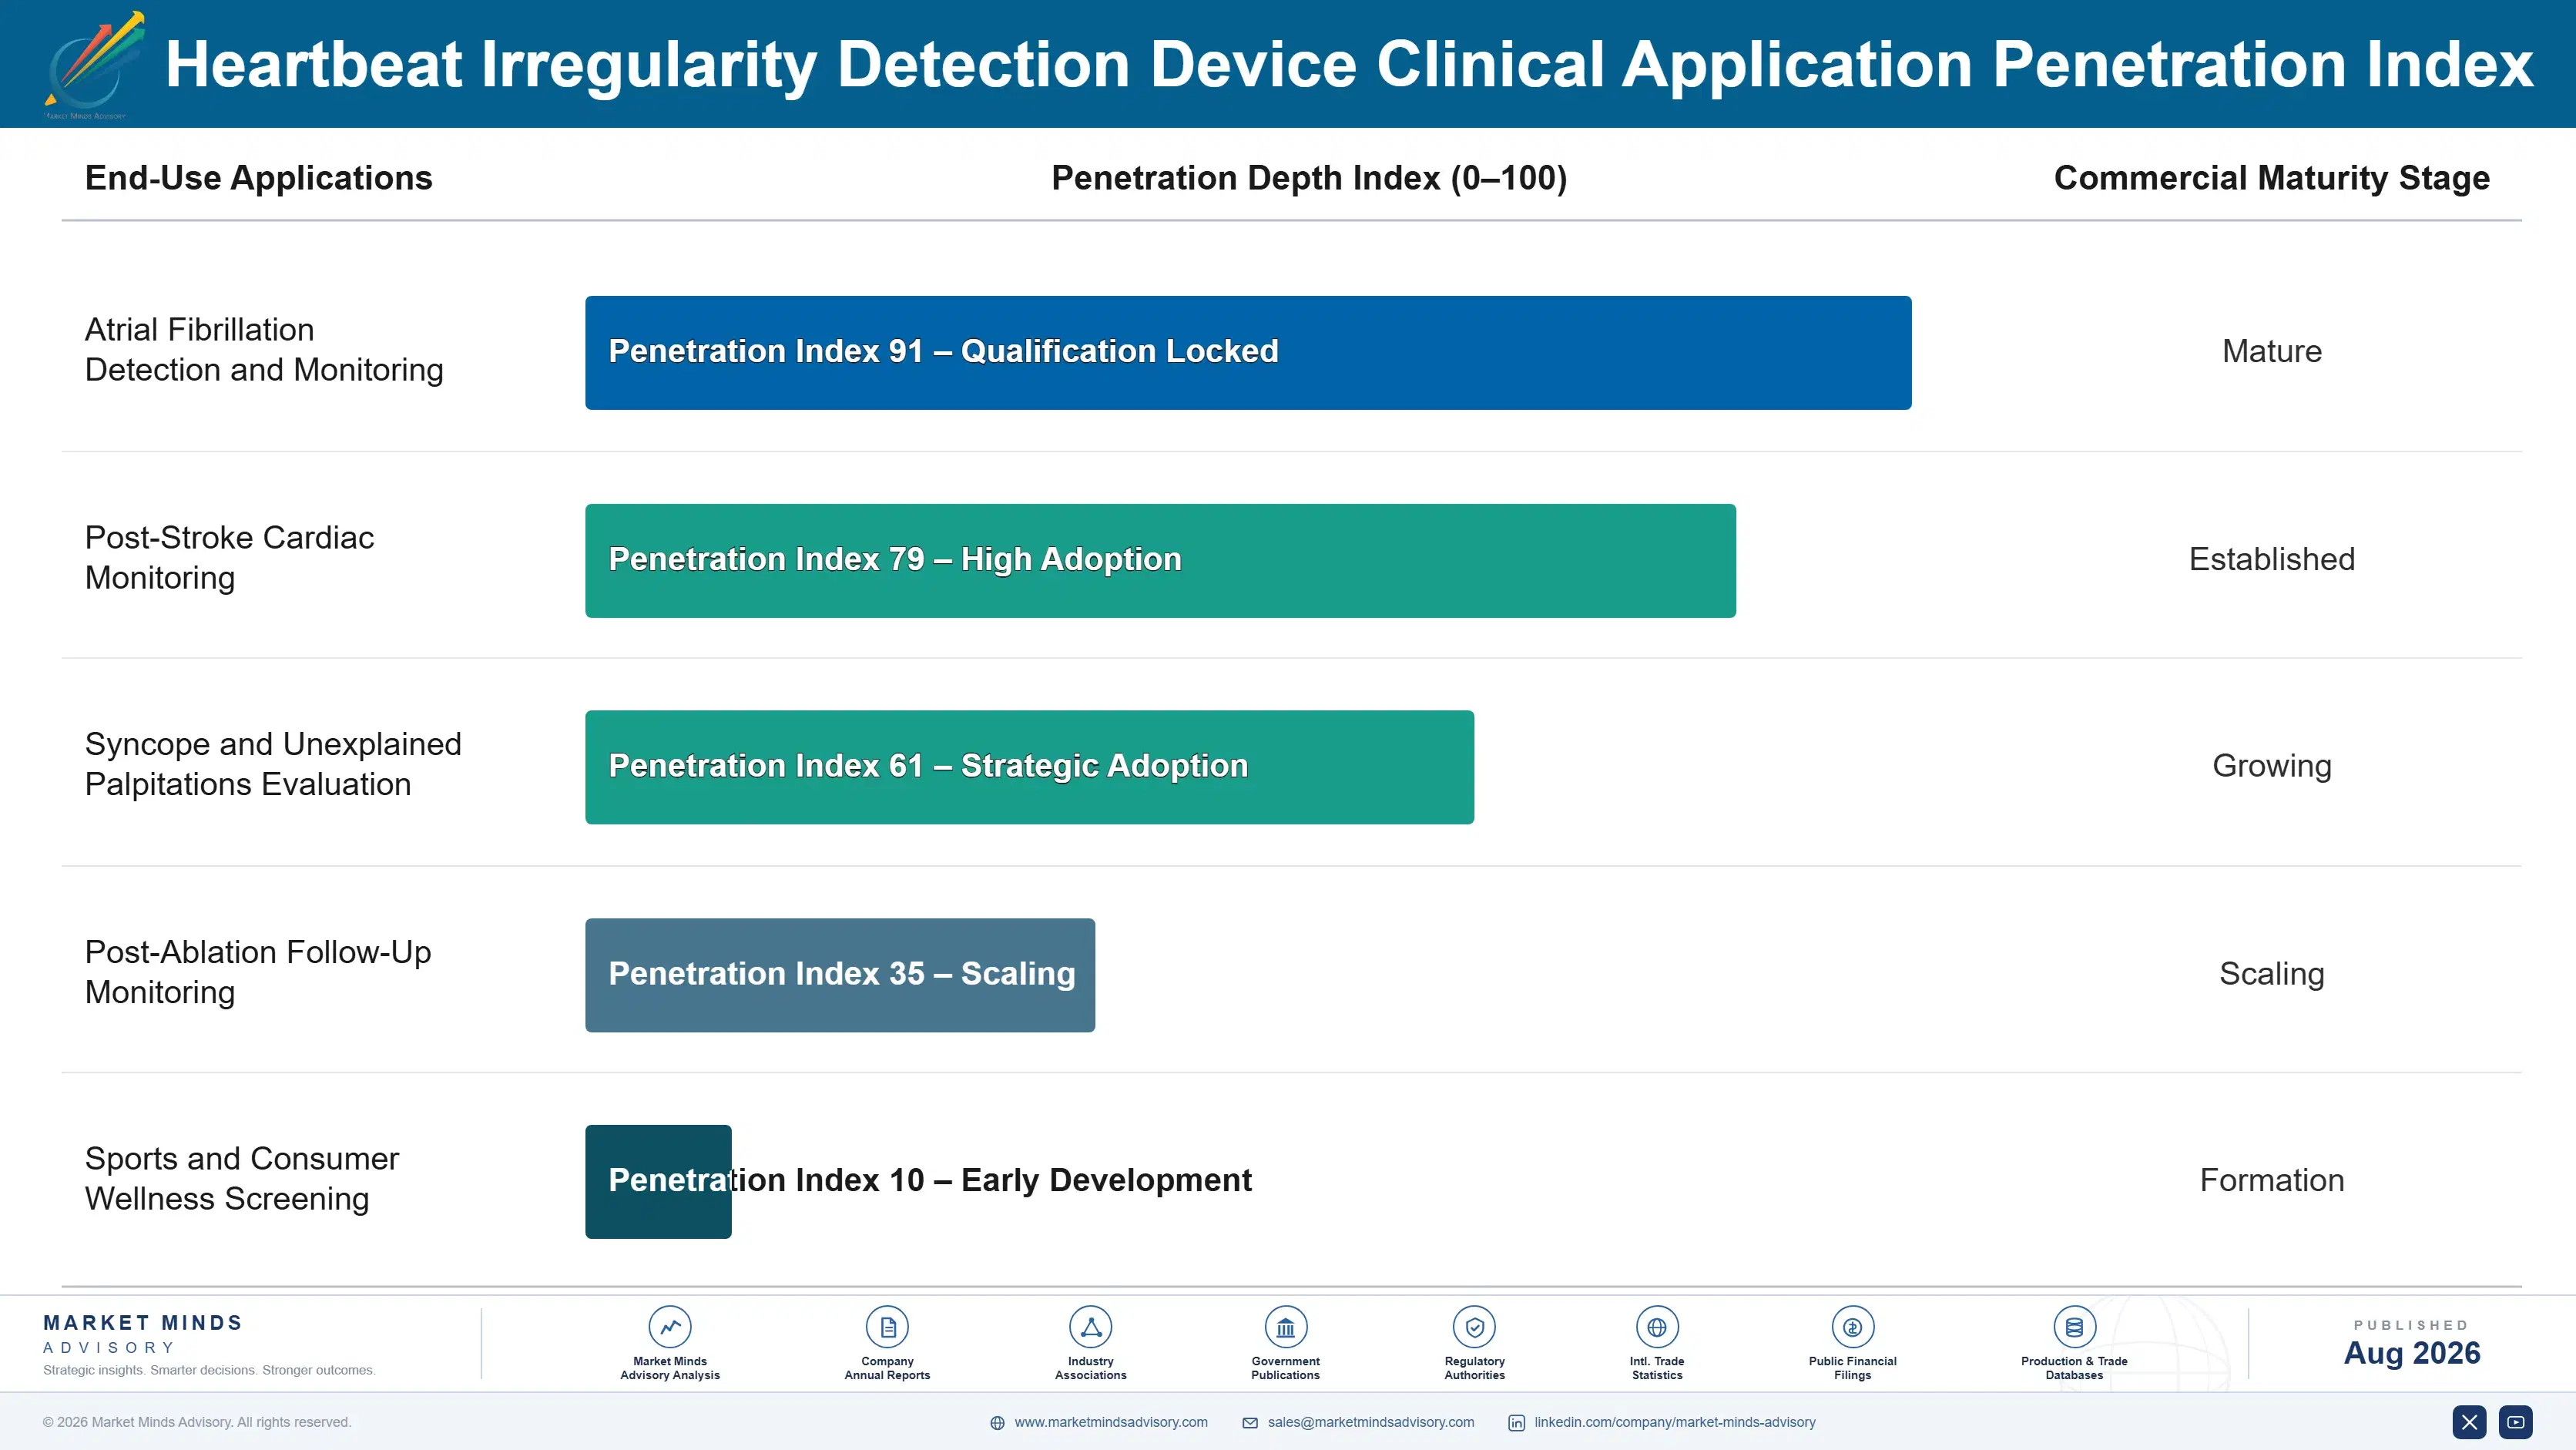Click the Formation maturity stage text
This screenshot has width=2576, height=1450.
(2271, 1181)
